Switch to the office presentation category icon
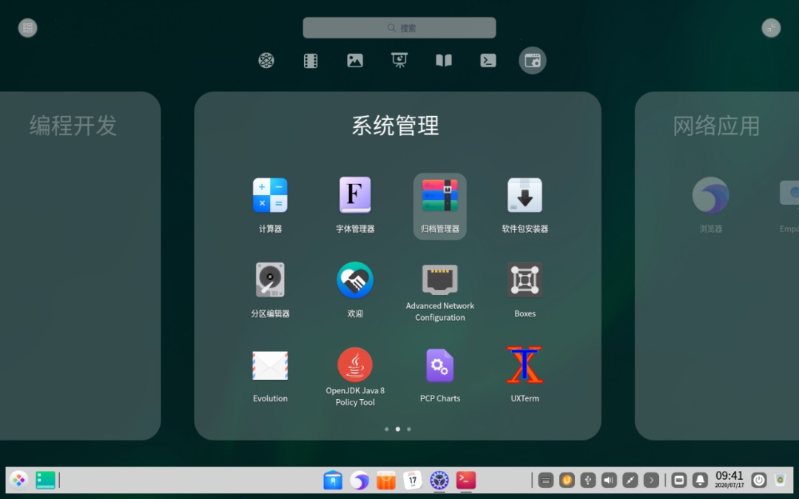The image size is (799, 499). click(399, 61)
